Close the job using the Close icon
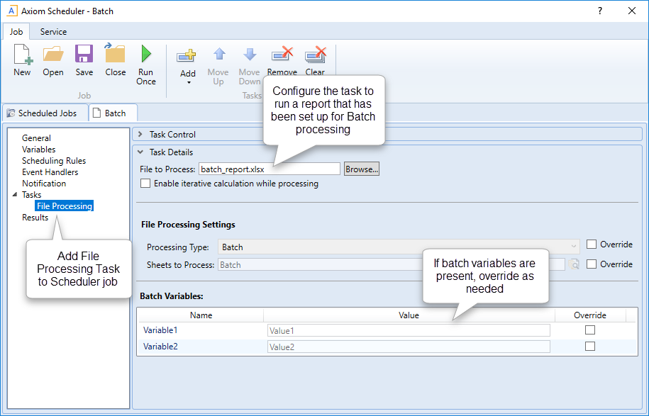 tap(115, 60)
